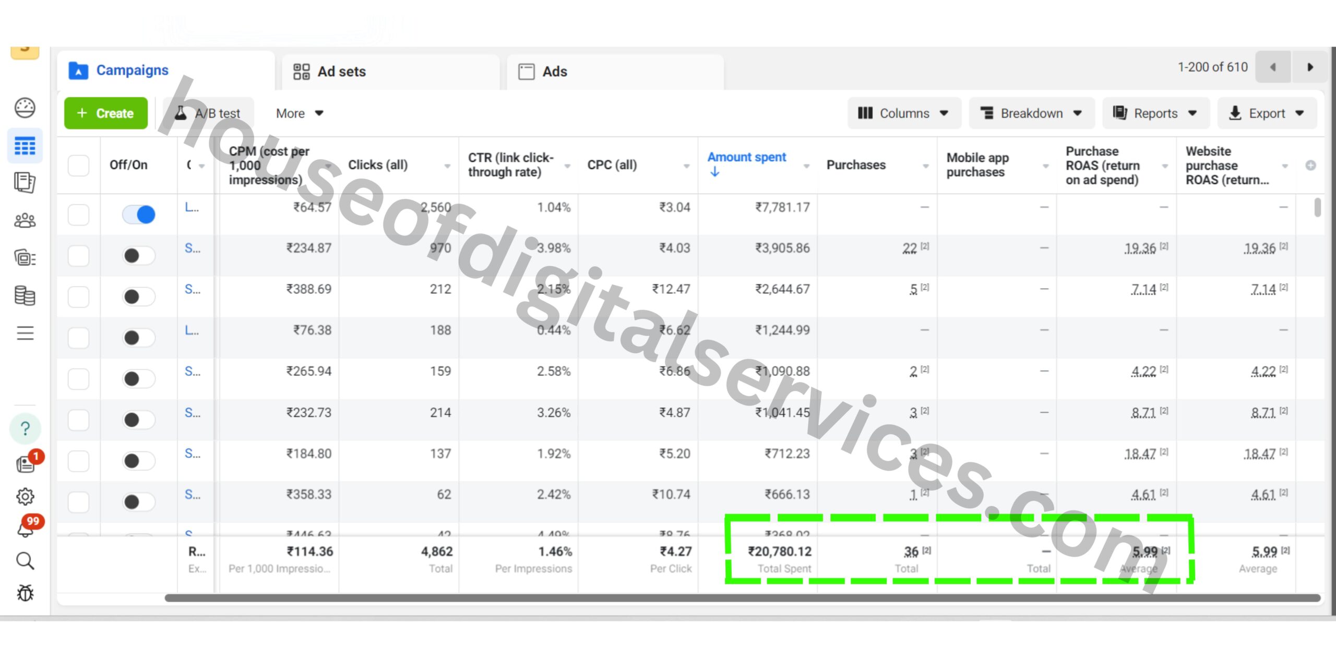Switch to the Campaigns tab

coord(165,70)
